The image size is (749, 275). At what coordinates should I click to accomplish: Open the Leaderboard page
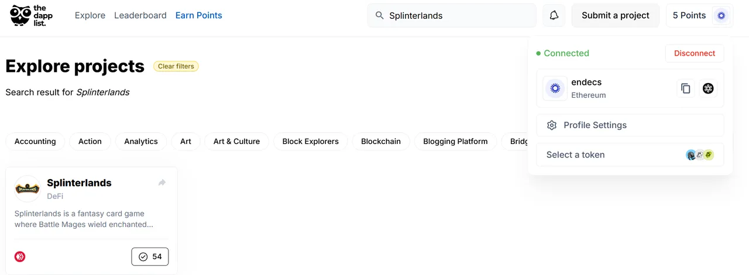[140, 16]
